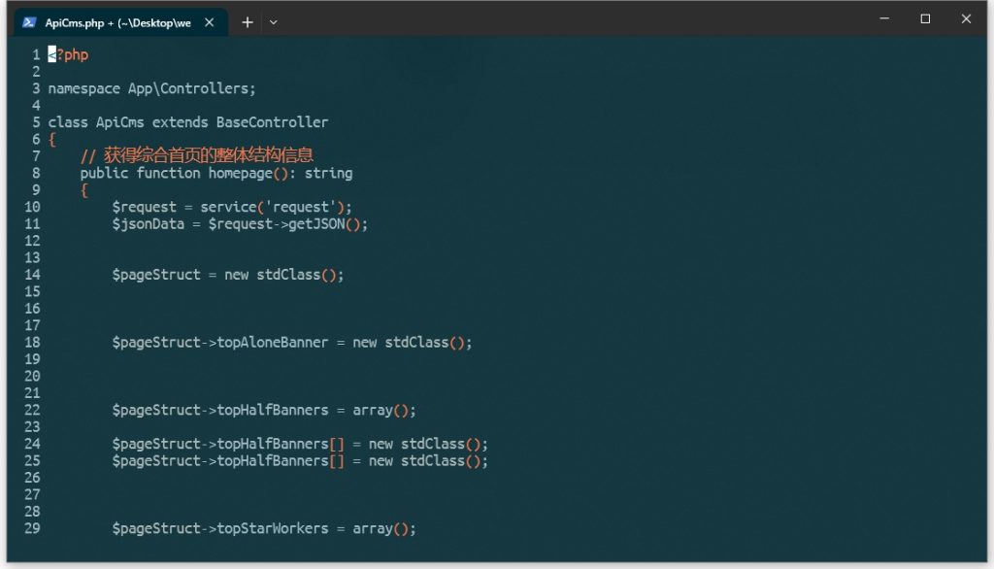Image resolution: width=994 pixels, height=569 pixels.
Task: Click the PowerShell icon in the tab
Action: (x=29, y=22)
